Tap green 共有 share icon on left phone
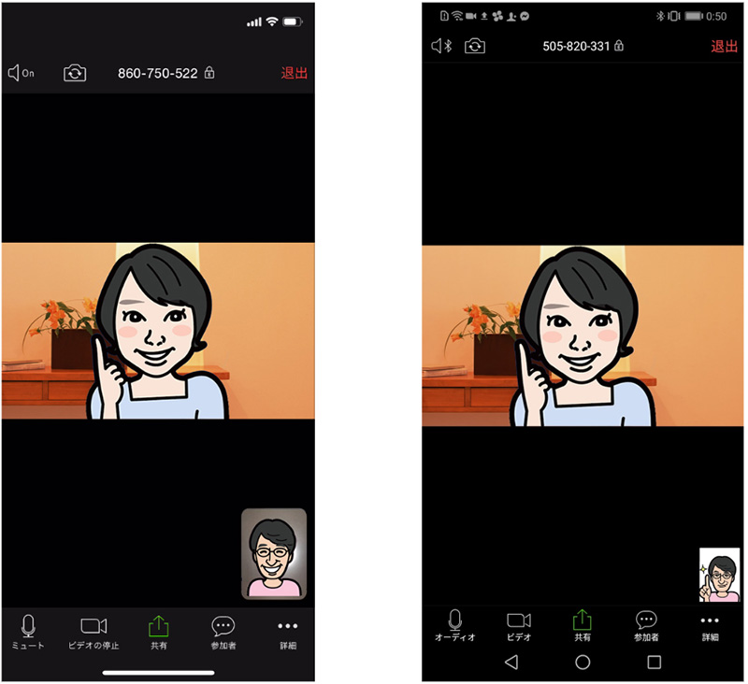The height and width of the screenshot is (684, 748). click(159, 631)
